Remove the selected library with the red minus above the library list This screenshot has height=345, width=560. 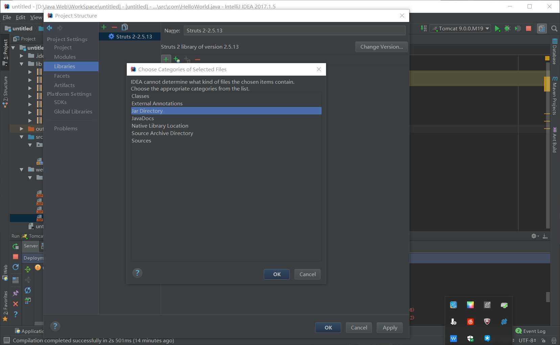pos(114,27)
